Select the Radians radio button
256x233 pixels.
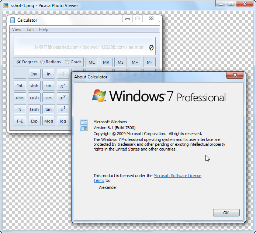click(42, 62)
